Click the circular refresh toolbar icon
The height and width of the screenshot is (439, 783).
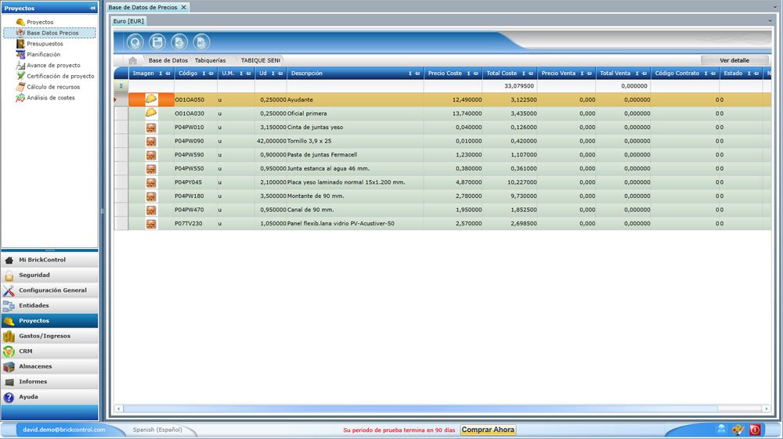[135, 42]
